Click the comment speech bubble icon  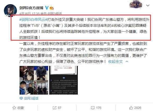93,108
